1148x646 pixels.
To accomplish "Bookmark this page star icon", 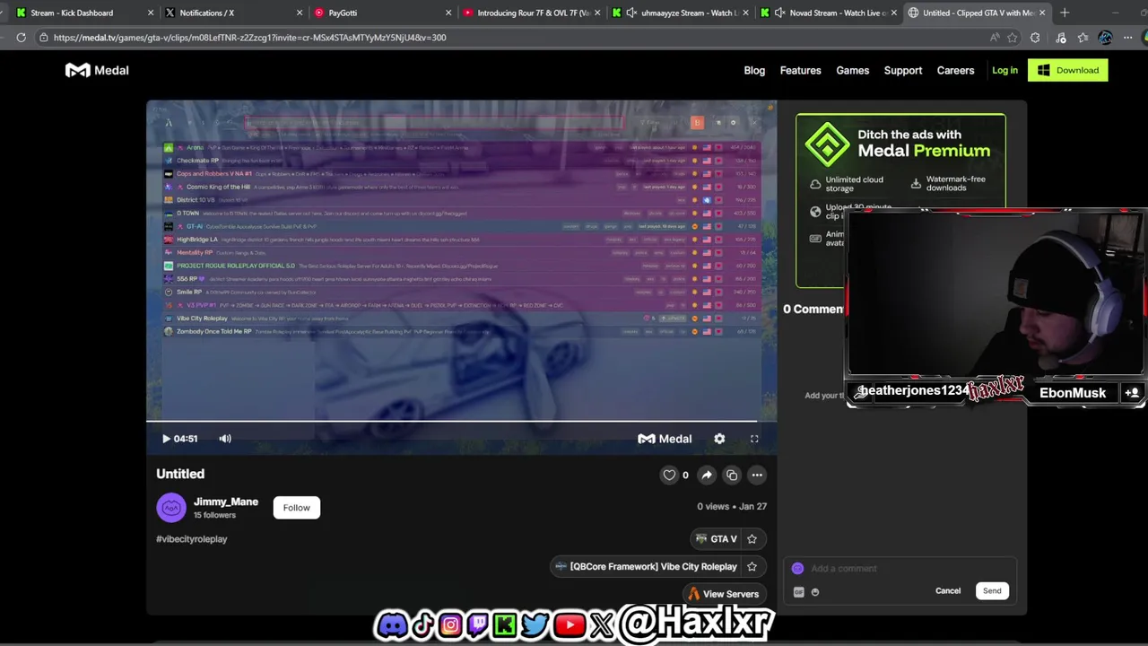I will 1013,38.
